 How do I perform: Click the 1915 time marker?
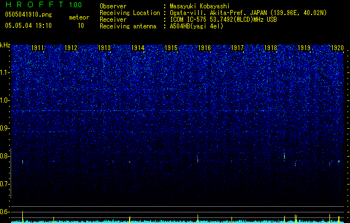click(171, 48)
